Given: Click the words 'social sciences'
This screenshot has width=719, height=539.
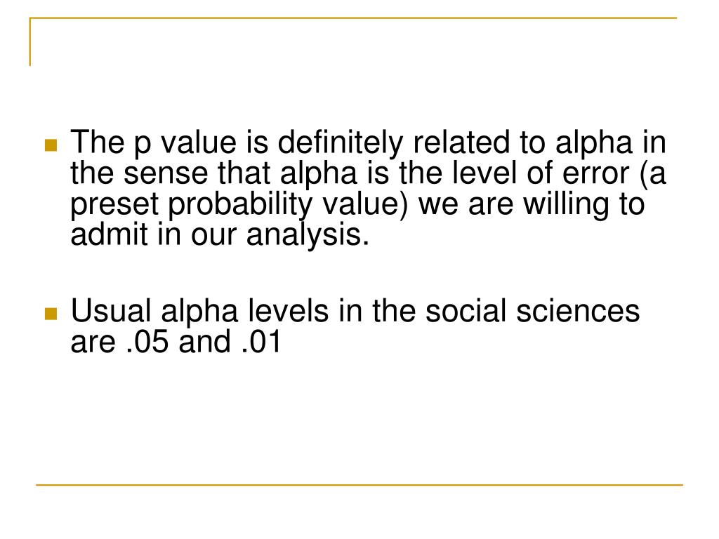Looking at the screenshot, I should 532,311.
